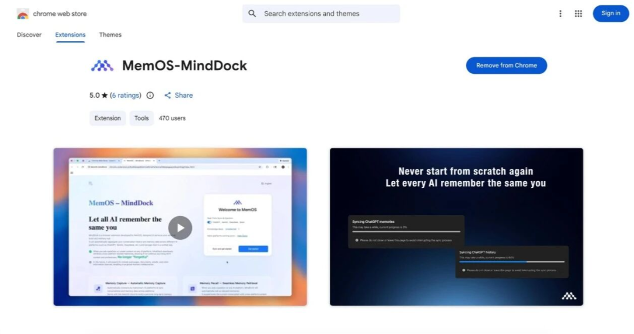Click the Tools category chip

[141, 118]
